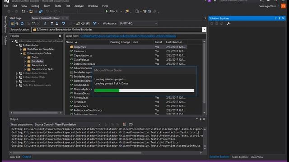Open Solution Explorer window position dropdown
Screen dimensions: 289x162
pyautogui.click(x=276, y=18)
